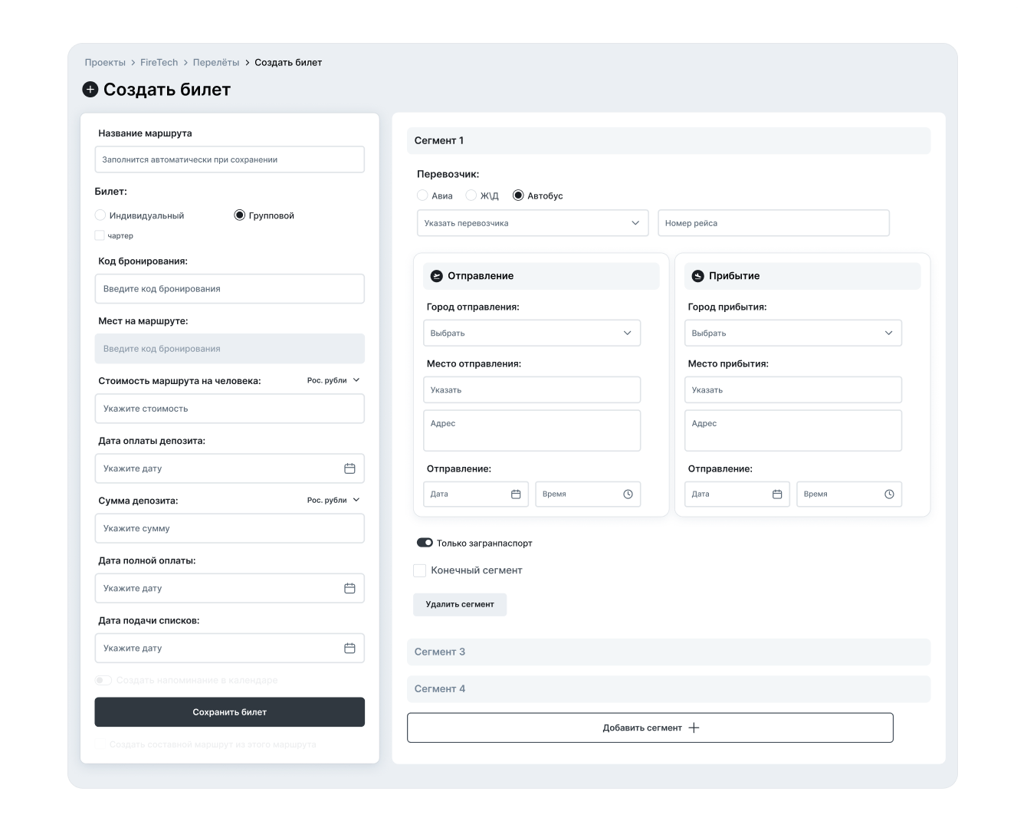Expand the Сегмент 3 section
Image resolution: width=1027 pixels, height=831 pixels.
pos(668,652)
